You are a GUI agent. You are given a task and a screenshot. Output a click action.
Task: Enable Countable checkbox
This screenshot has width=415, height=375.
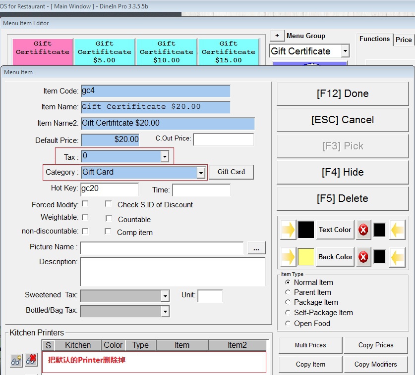point(109,218)
